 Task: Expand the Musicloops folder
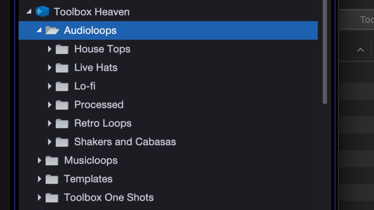click(x=39, y=160)
